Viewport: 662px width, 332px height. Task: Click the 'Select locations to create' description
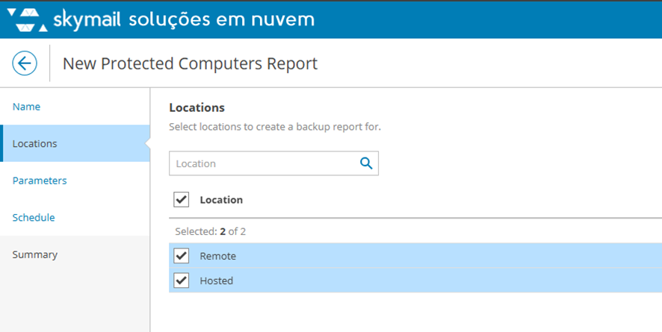tap(275, 127)
